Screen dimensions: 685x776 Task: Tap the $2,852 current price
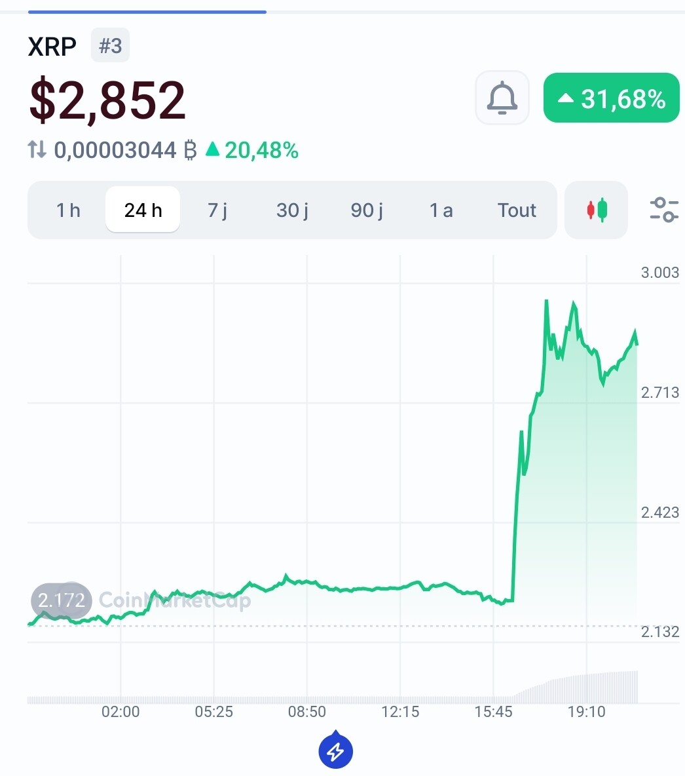click(x=107, y=100)
